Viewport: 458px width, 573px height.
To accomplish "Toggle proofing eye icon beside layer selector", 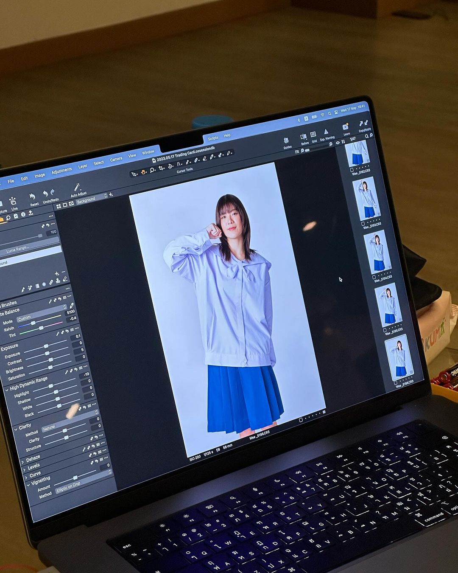I will [x=71, y=203].
